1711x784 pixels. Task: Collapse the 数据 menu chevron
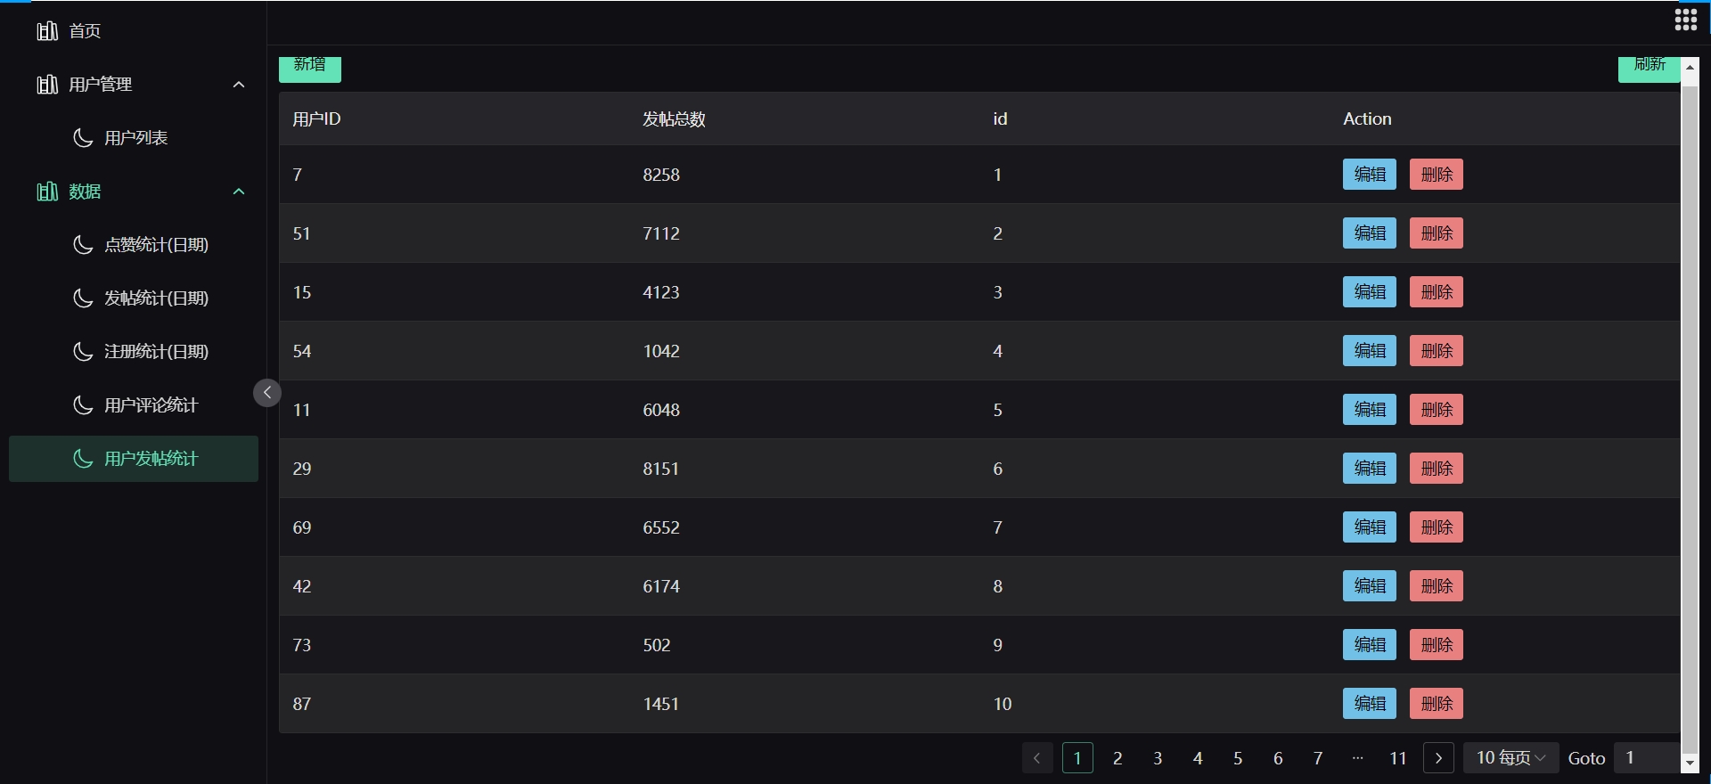(x=239, y=192)
